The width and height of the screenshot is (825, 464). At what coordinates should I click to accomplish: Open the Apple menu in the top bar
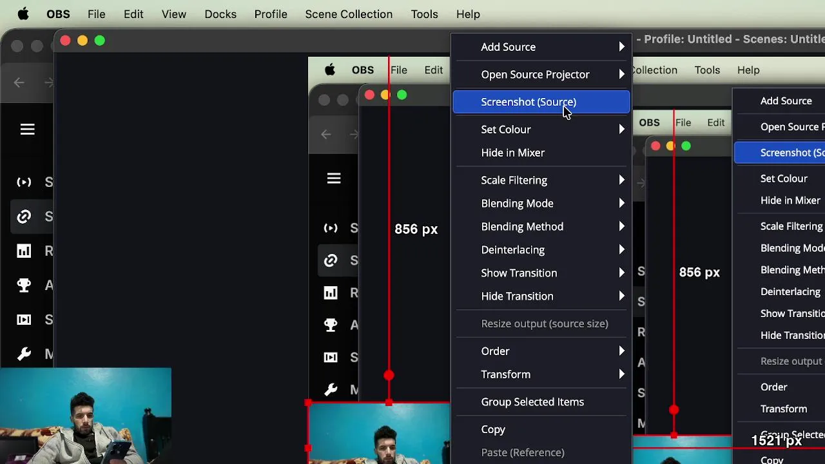(23, 14)
